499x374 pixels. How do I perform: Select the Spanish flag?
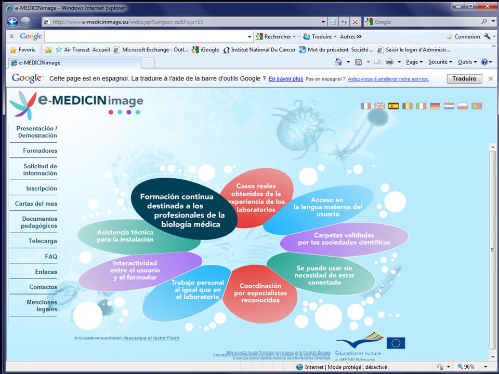[393, 106]
